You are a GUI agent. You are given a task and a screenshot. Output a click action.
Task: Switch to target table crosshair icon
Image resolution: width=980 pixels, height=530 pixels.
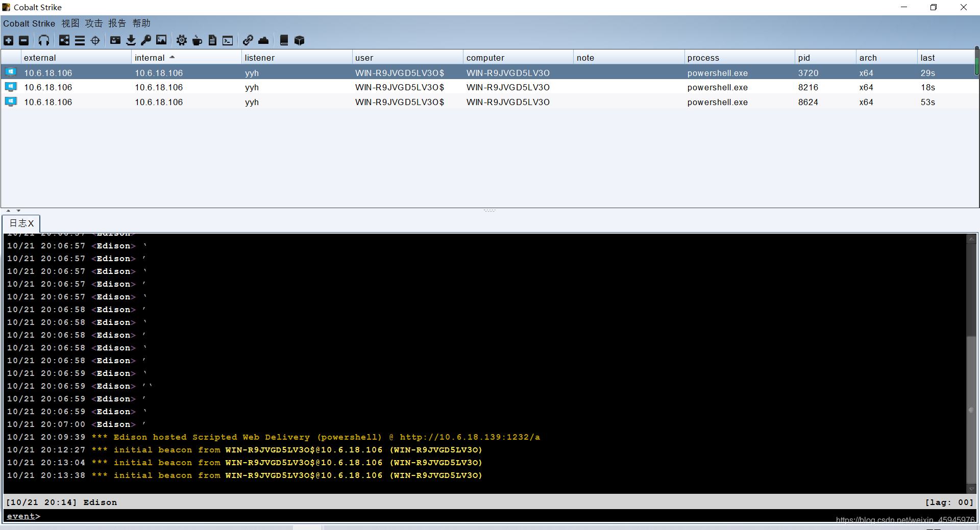[x=95, y=40]
